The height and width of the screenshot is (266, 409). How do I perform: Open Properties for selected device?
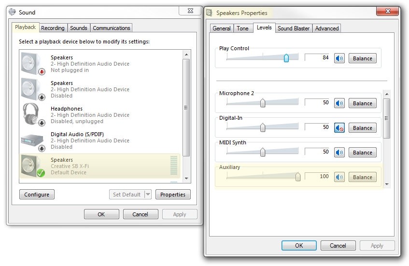point(173,194)
